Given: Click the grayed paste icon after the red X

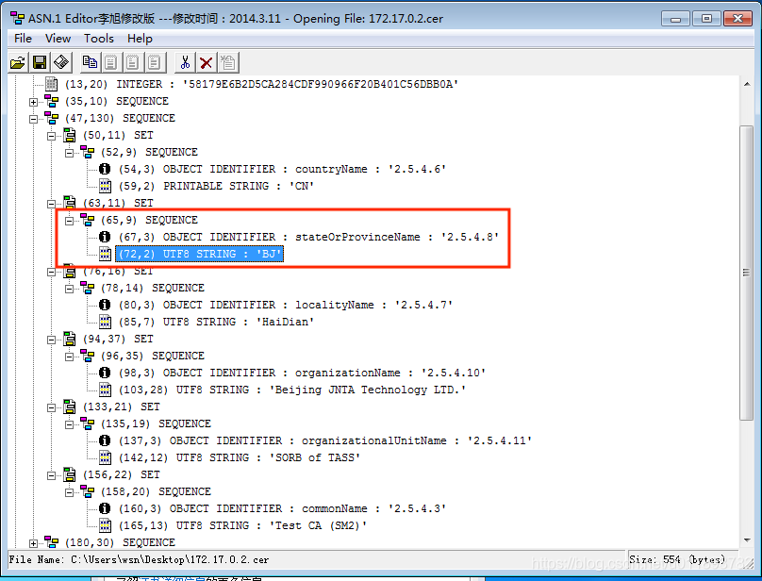Looking at the screenshot, I should click(228, 62).
